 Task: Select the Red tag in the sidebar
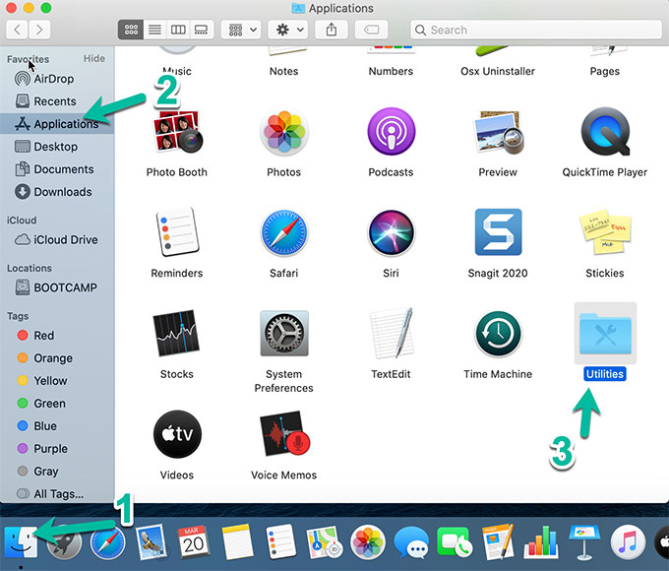tap(43, 336)
